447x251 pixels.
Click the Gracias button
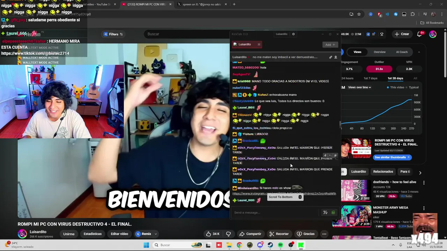pos(306,234)
